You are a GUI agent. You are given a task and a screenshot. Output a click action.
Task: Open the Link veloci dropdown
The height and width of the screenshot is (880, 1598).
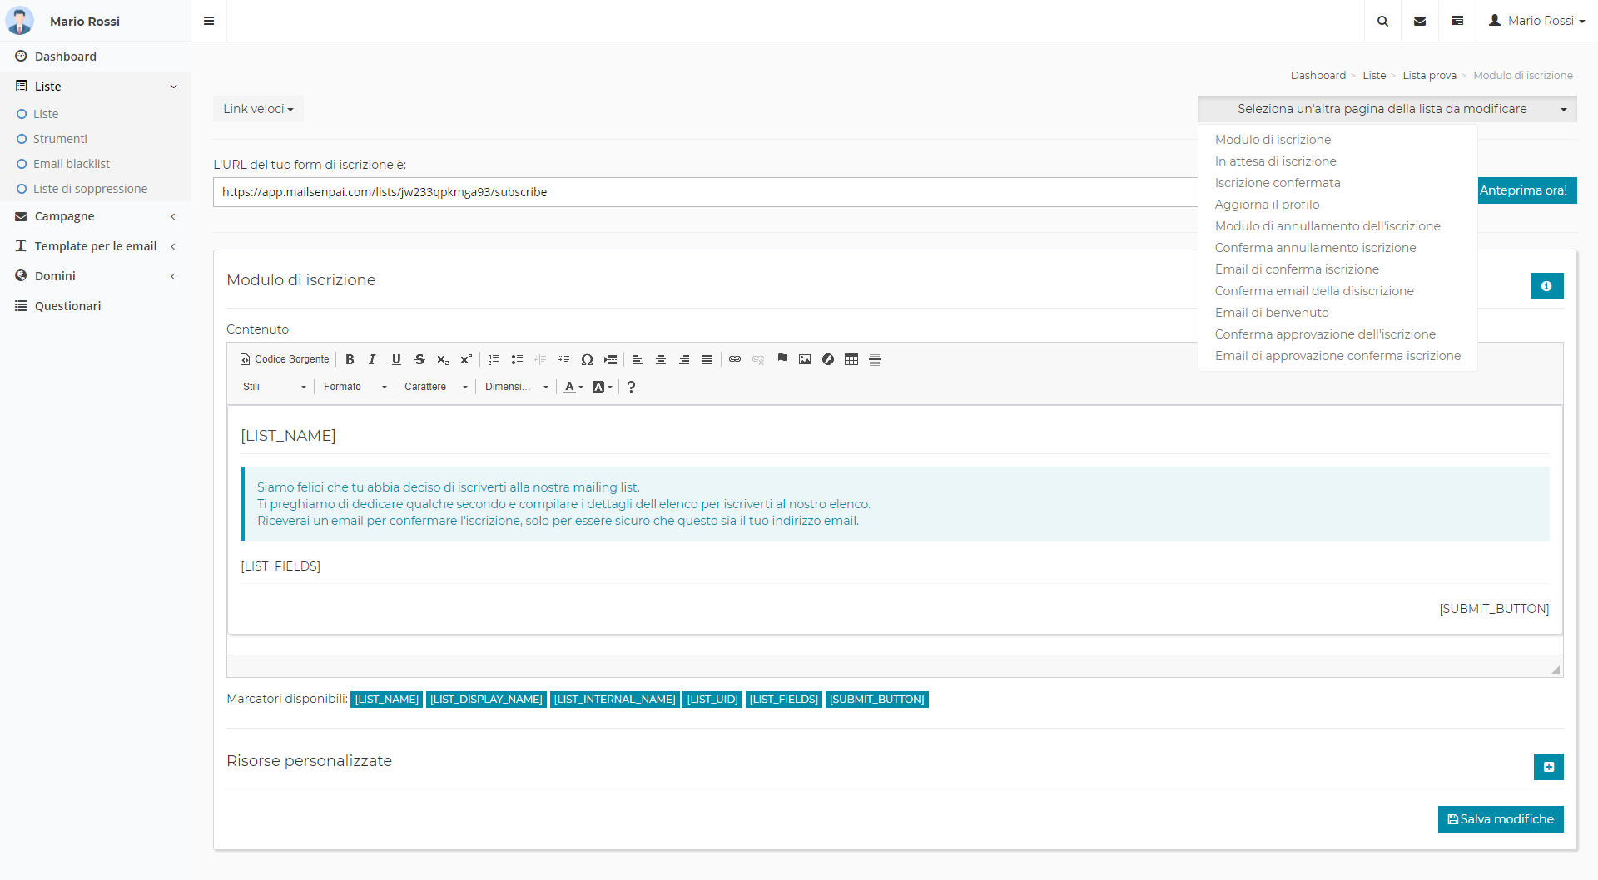click(x=258, y=109)
